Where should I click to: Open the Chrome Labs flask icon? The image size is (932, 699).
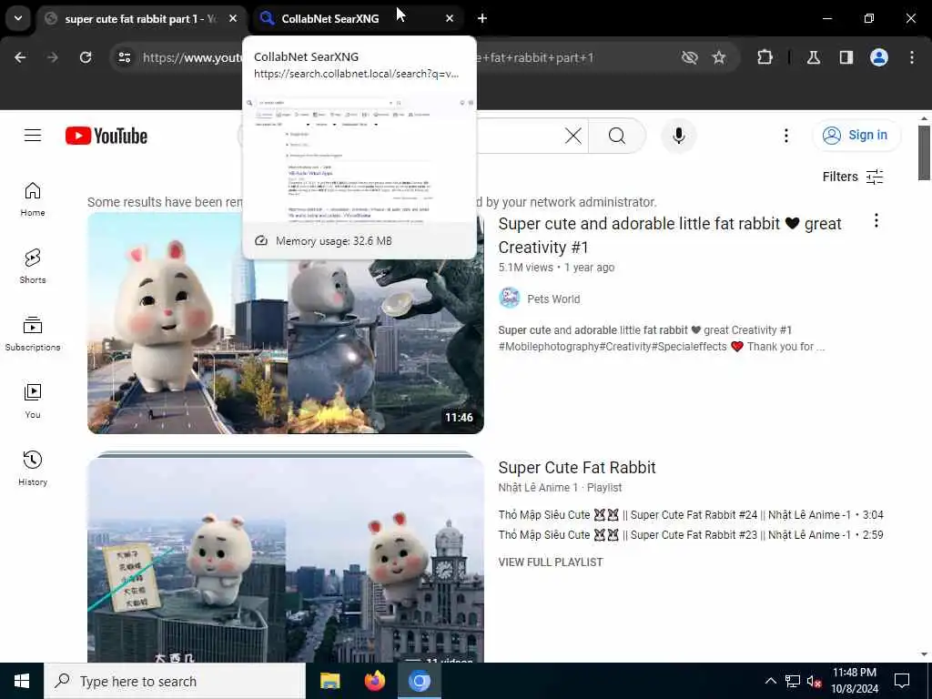(x=814, y=57)
